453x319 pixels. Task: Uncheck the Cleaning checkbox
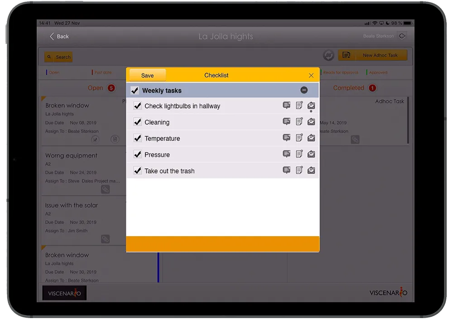[138, 122]
